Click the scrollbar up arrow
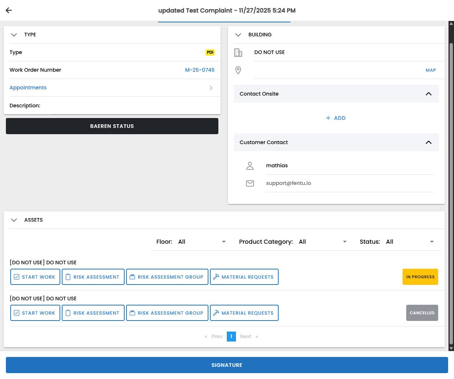Image resolution: width=454 pixels, height=379 pixels. tap(451, 24)
